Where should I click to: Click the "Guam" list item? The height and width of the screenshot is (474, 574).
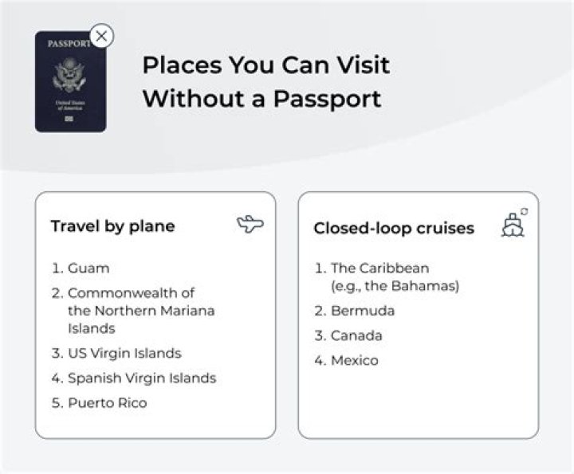[x=88, y=268]
